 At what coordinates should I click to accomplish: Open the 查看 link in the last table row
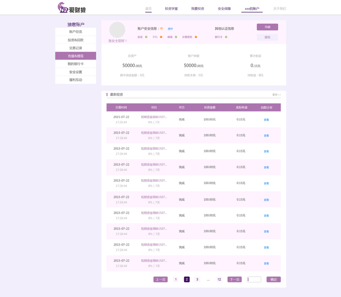click(x=266, y=263)
